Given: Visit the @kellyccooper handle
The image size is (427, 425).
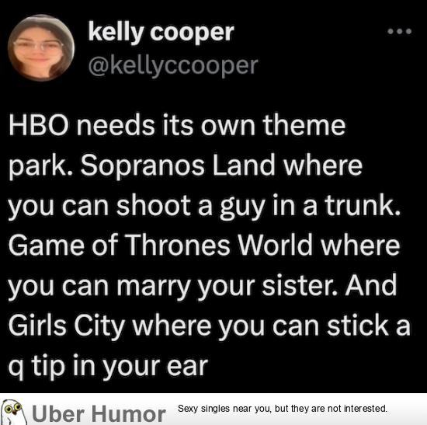Looking at the screenshot, I should (173, 66).
